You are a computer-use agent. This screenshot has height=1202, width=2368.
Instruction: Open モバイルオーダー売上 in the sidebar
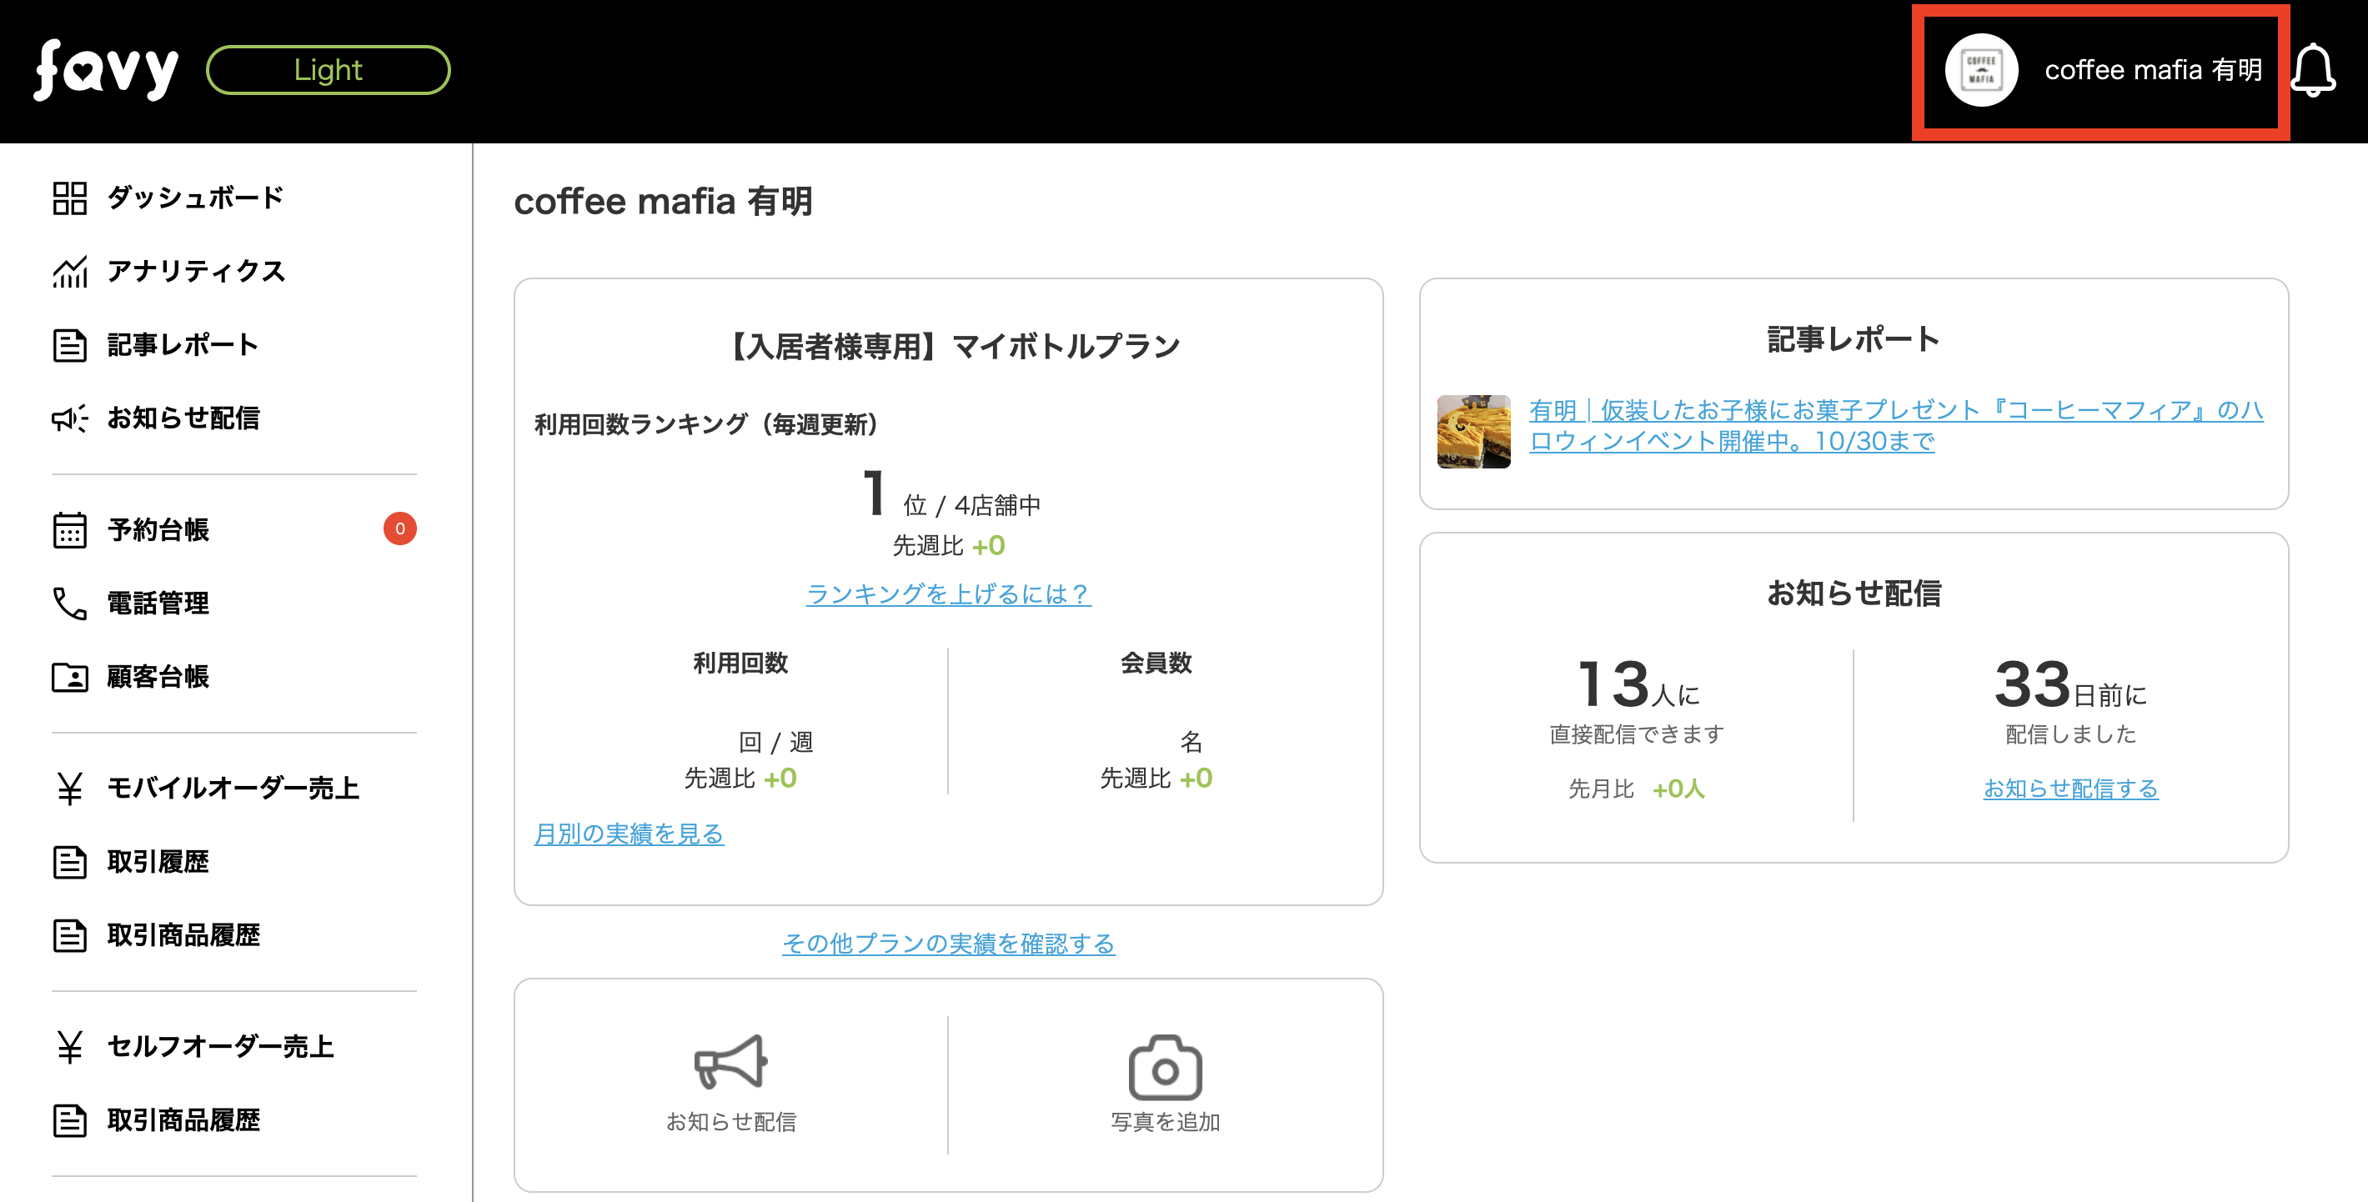[x=234, y=789]
